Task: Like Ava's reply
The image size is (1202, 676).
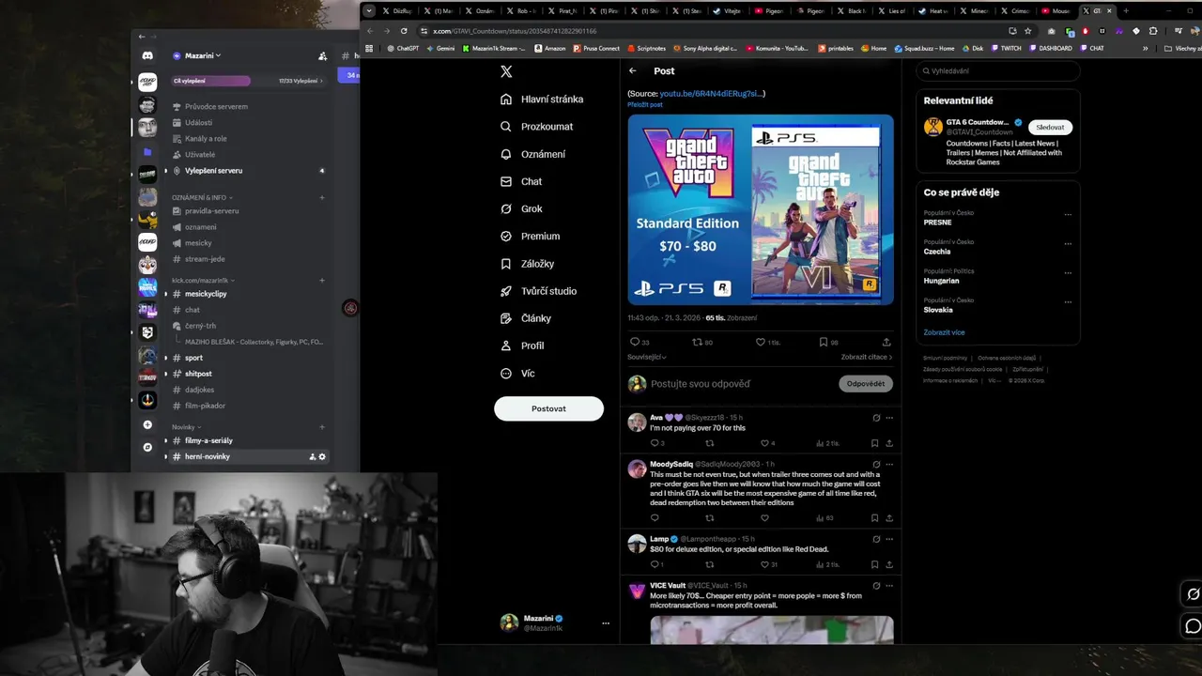Action: pos(767,443)
